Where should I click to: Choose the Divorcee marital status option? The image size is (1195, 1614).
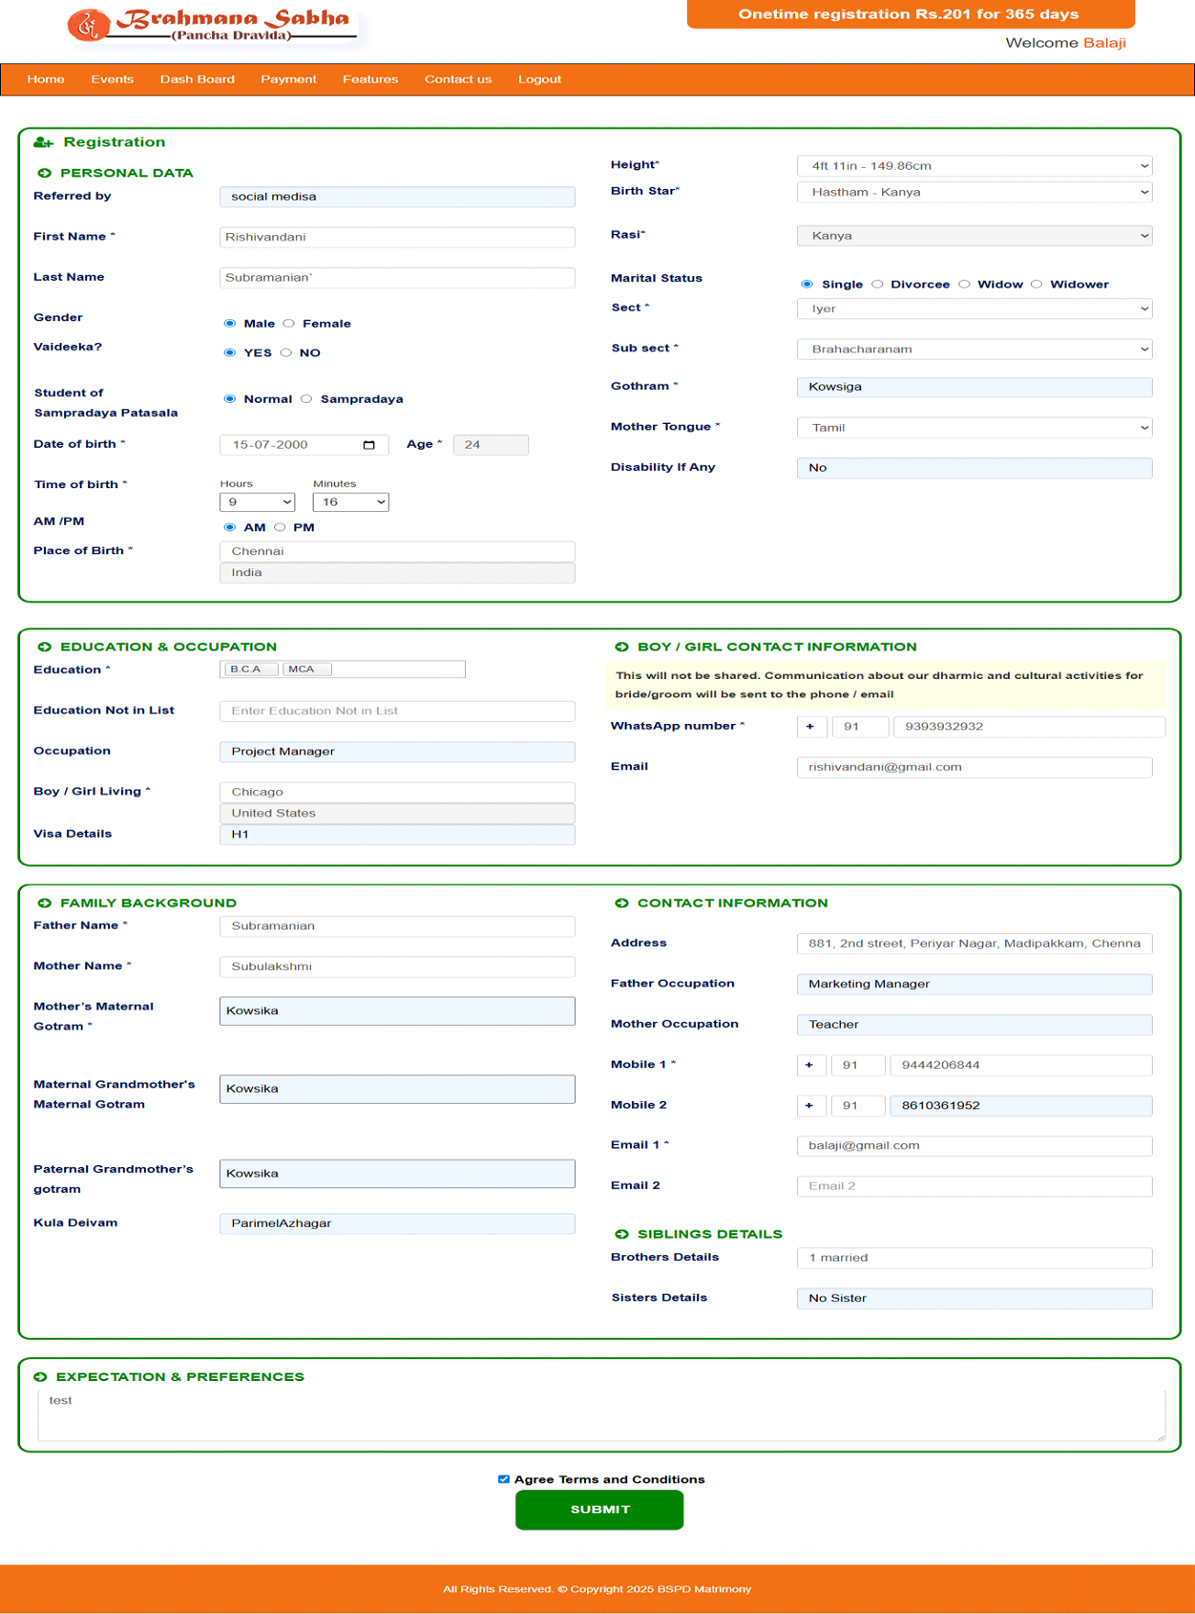[x=878, y=284]
